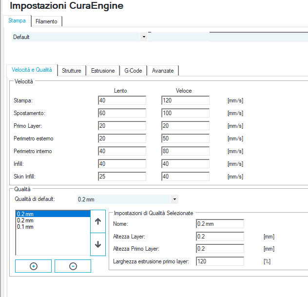
Task: Click the Stampa Veloce speed field
Action: (x=185, y=100)
